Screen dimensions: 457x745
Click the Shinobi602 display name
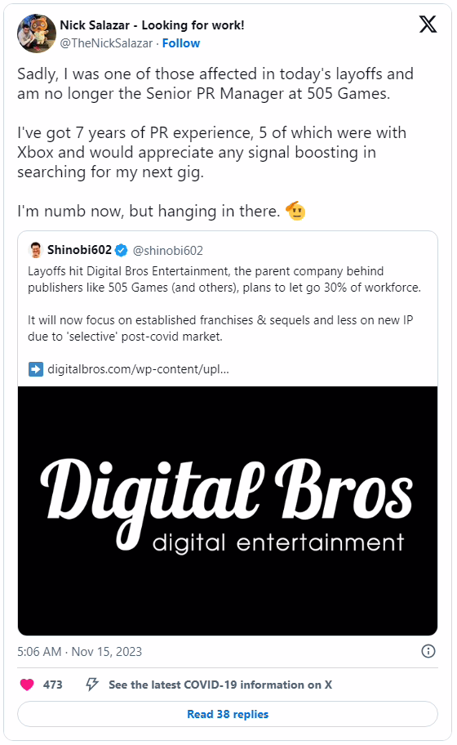[x=79, y=250]
